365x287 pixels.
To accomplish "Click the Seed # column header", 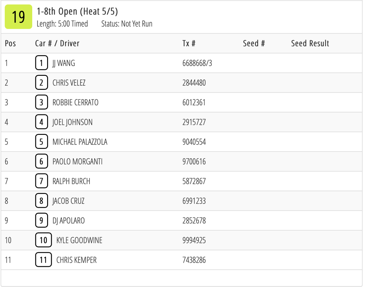I will [x=254, y=44].
